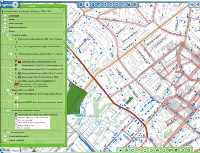200x153 pixels.
Task: Click the lightning bolt tool icon
Action: [198, 5]
